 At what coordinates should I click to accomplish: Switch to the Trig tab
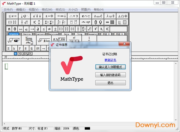click(80, 34)
